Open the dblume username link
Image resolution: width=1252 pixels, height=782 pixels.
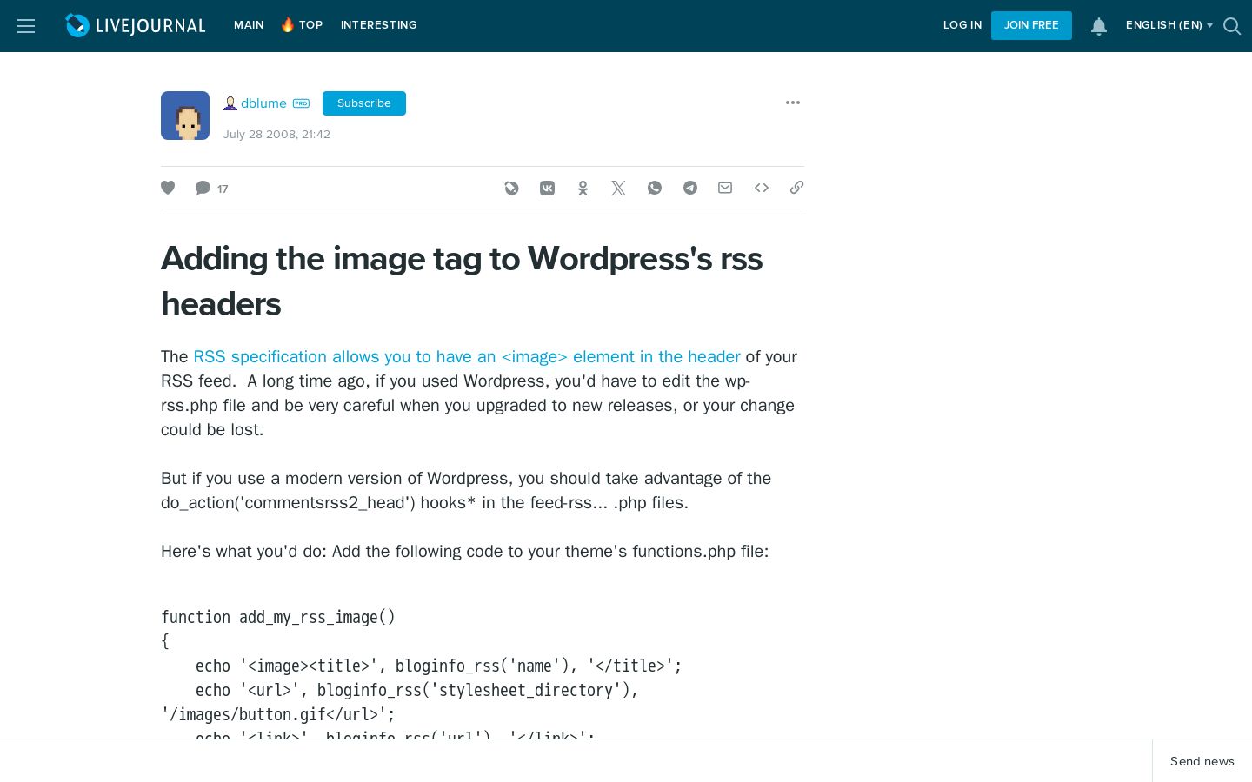pos(263,103)
